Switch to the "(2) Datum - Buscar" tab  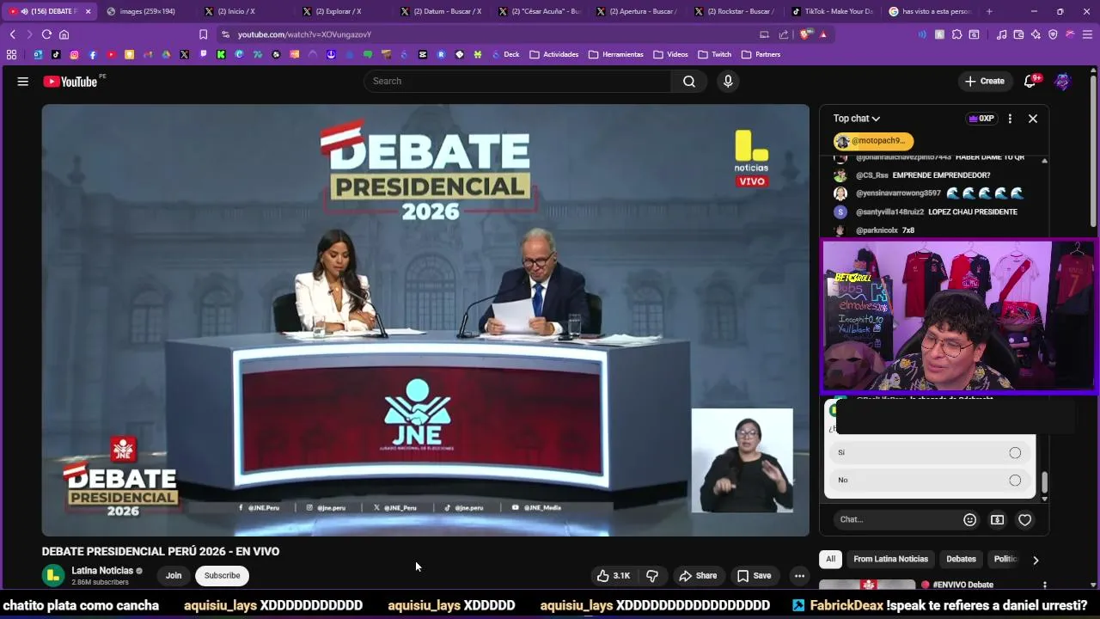441,11
